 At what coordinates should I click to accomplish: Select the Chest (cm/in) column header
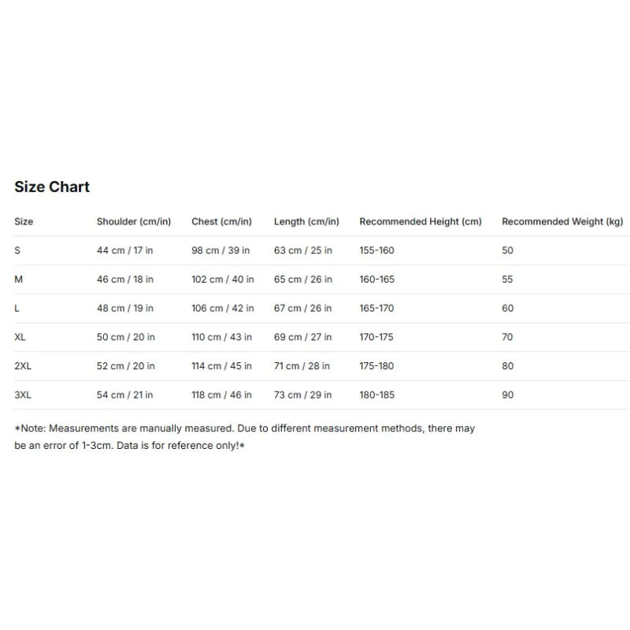(x=221, y=221)
